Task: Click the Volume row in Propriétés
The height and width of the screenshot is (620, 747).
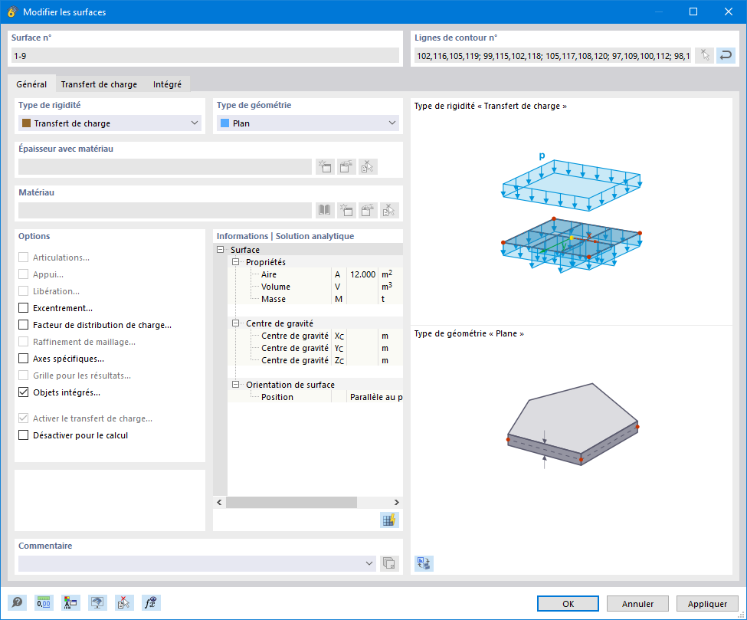Action: click(316, 287)
